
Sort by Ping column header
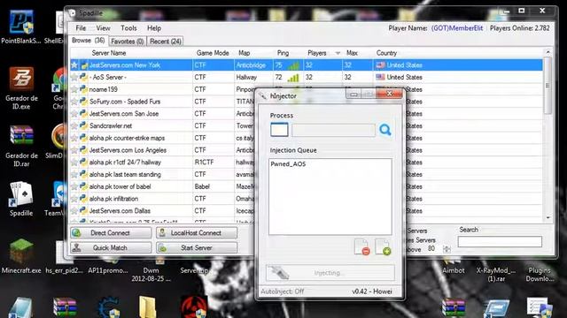pyautogui.click(x=283, y=53)
